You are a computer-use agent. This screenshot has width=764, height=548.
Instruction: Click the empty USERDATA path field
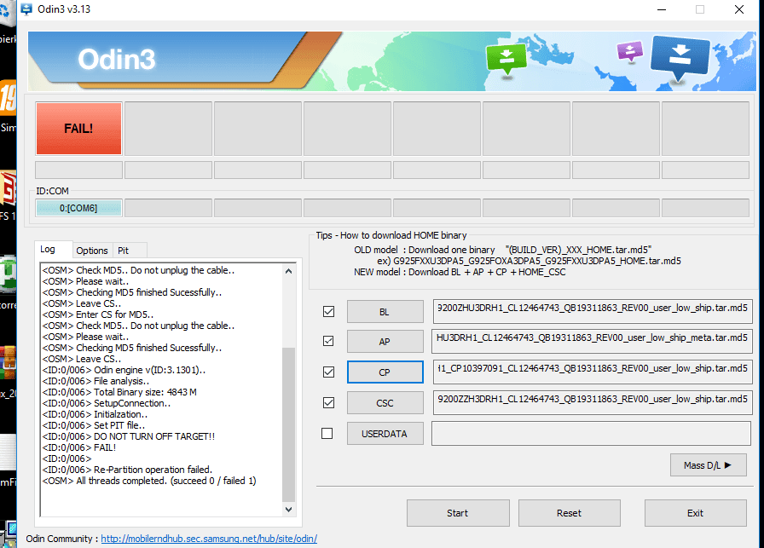pyautogui.click(x=591, y=433)
